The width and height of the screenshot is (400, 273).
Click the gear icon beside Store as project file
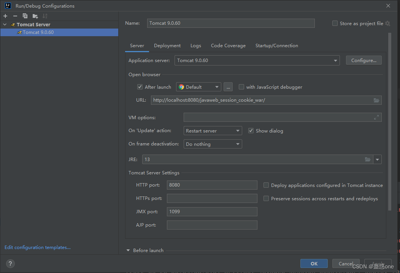click(x=387, y=24)
